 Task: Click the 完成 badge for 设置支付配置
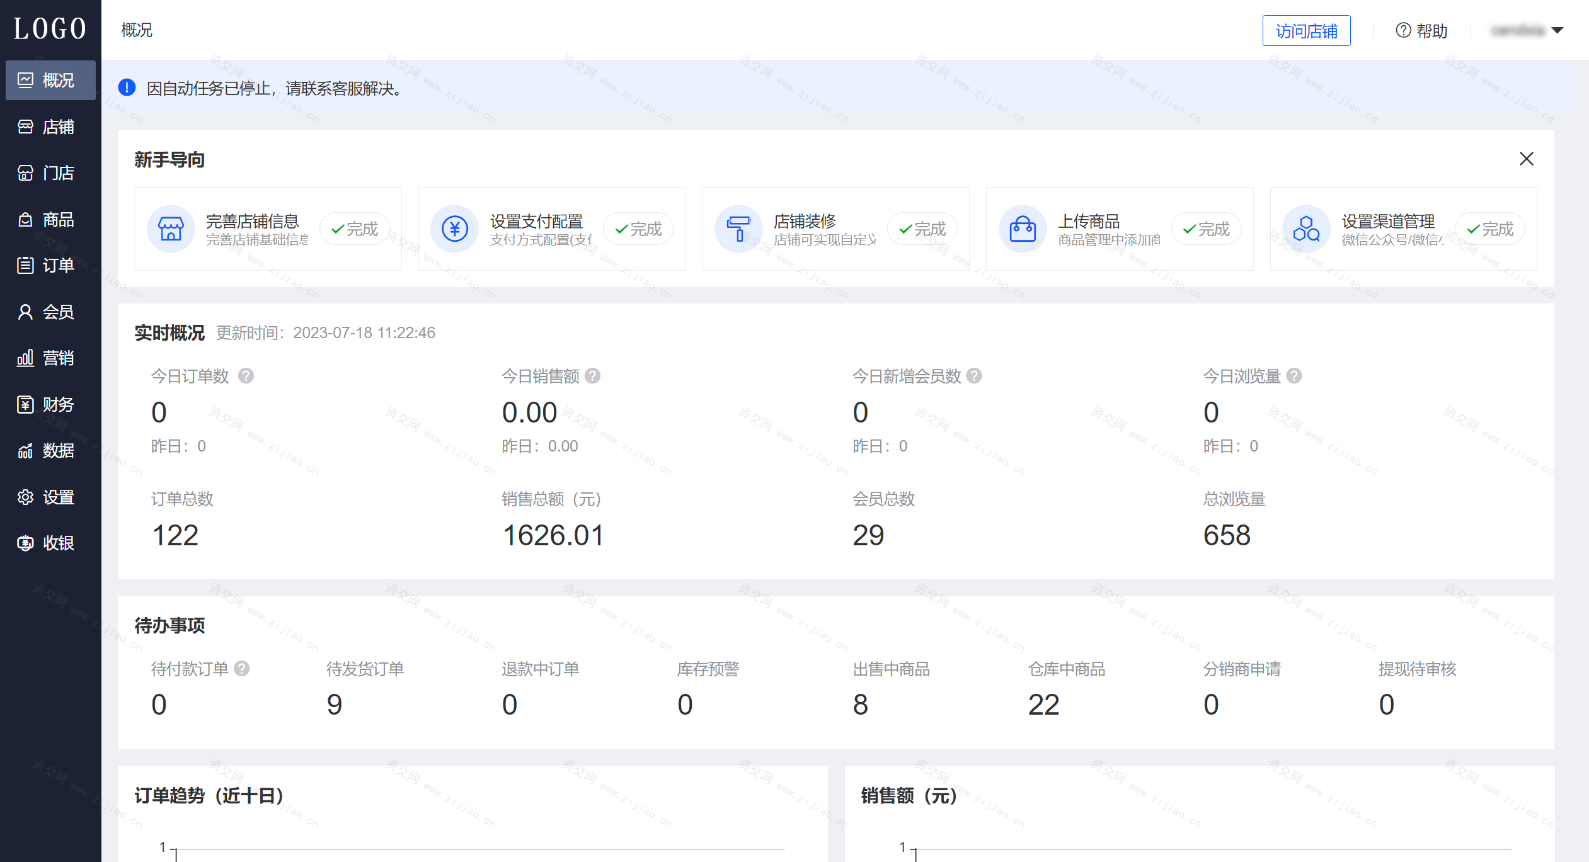pos(638,229)
